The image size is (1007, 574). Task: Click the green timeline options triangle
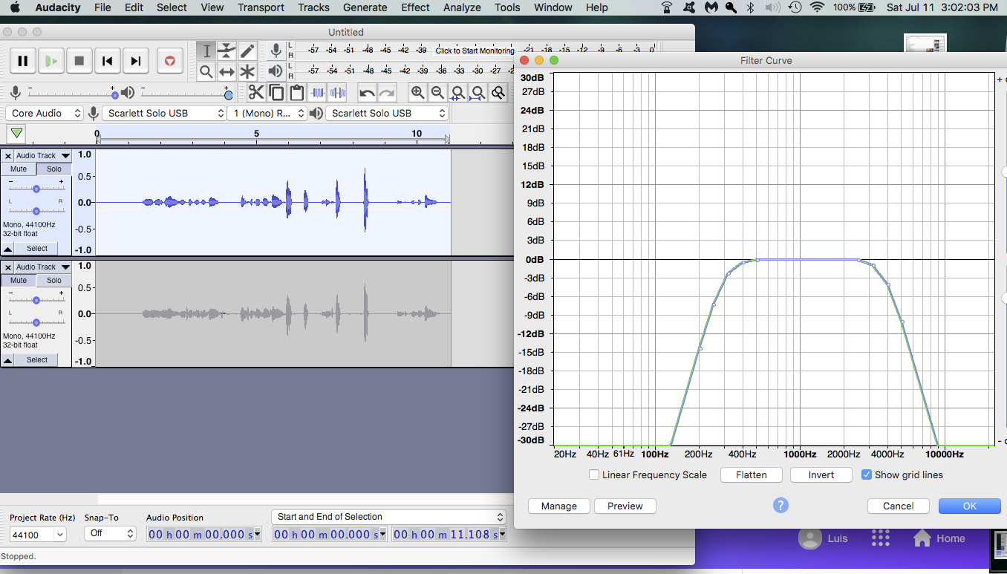tap(16, 134)
